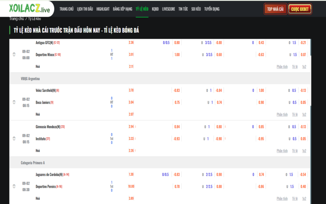Open the Livescore tab
The image size is (326, 204).
pos(168,9)
